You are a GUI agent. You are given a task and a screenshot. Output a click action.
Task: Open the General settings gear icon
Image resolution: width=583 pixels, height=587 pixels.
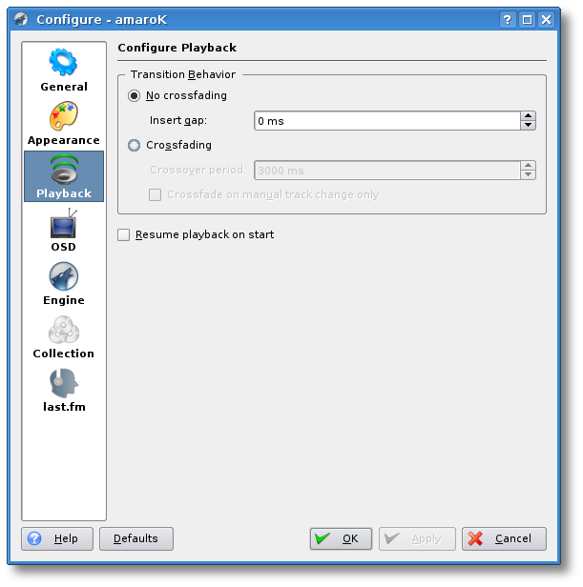click(x=63, y=63)
